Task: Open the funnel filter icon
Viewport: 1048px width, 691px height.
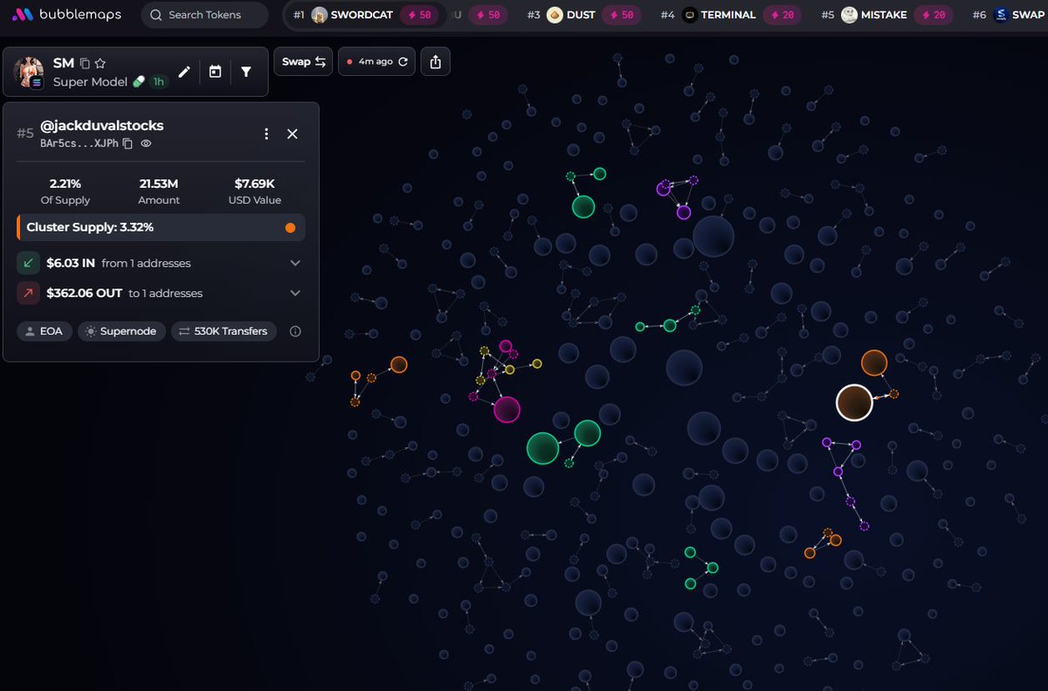Action: coord(246,72)
